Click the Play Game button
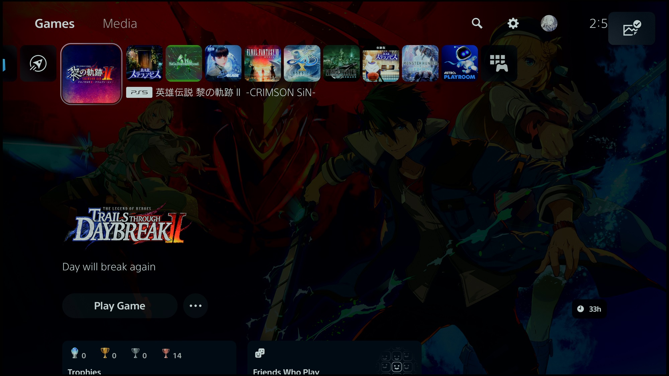669x376 pixels. point(120,306)
